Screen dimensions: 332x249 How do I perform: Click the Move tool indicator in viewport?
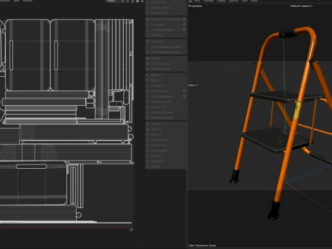click(x=193, y=85)
